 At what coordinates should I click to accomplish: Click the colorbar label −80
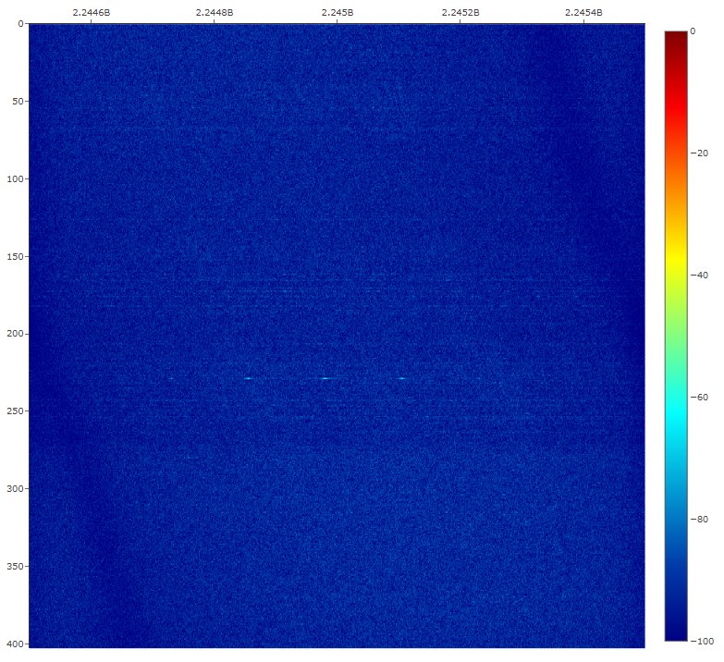699,519
